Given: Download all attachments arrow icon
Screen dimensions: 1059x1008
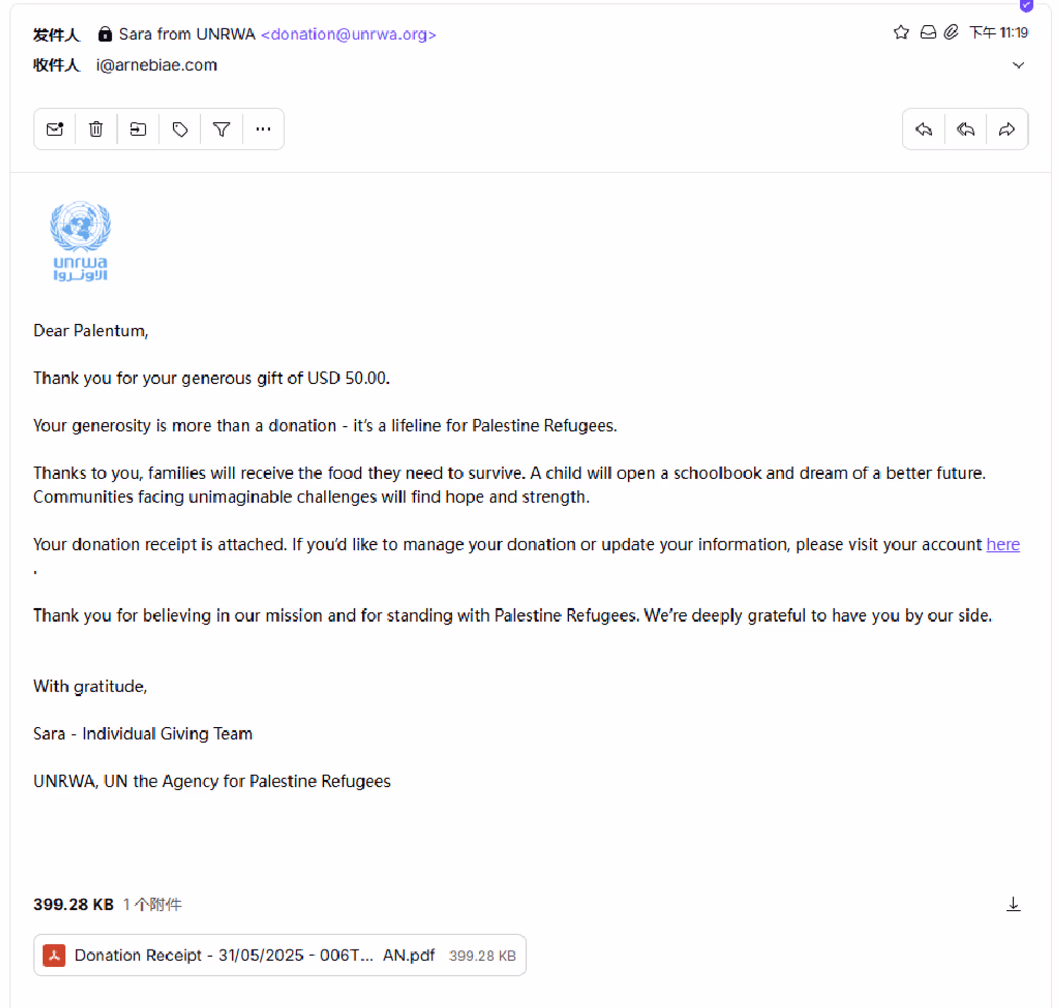Looking at the screenshot, I should [1013, 904].
